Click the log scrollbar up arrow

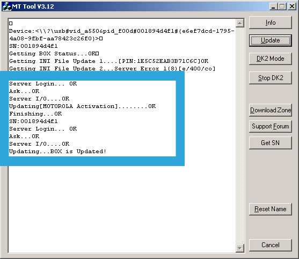(240, 23)
